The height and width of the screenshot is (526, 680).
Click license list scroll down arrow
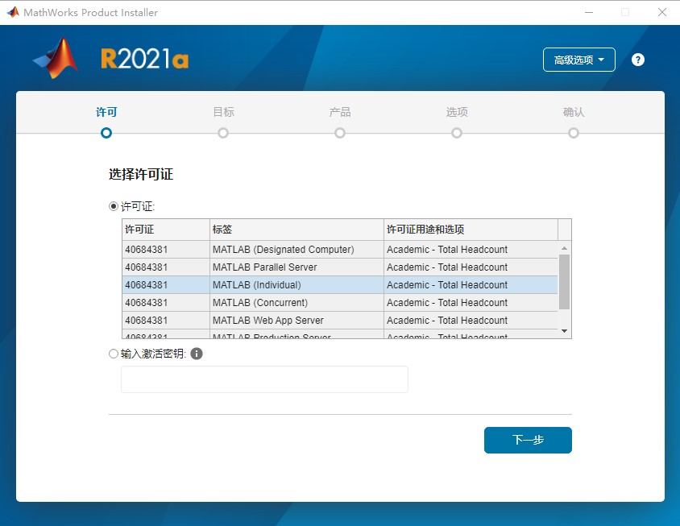click(564, 331)
